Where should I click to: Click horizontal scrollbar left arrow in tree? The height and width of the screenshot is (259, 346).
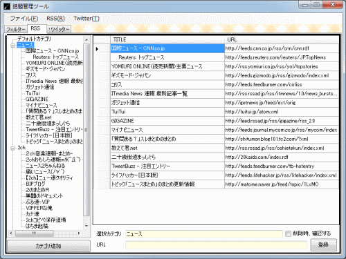tap(11, 233)
